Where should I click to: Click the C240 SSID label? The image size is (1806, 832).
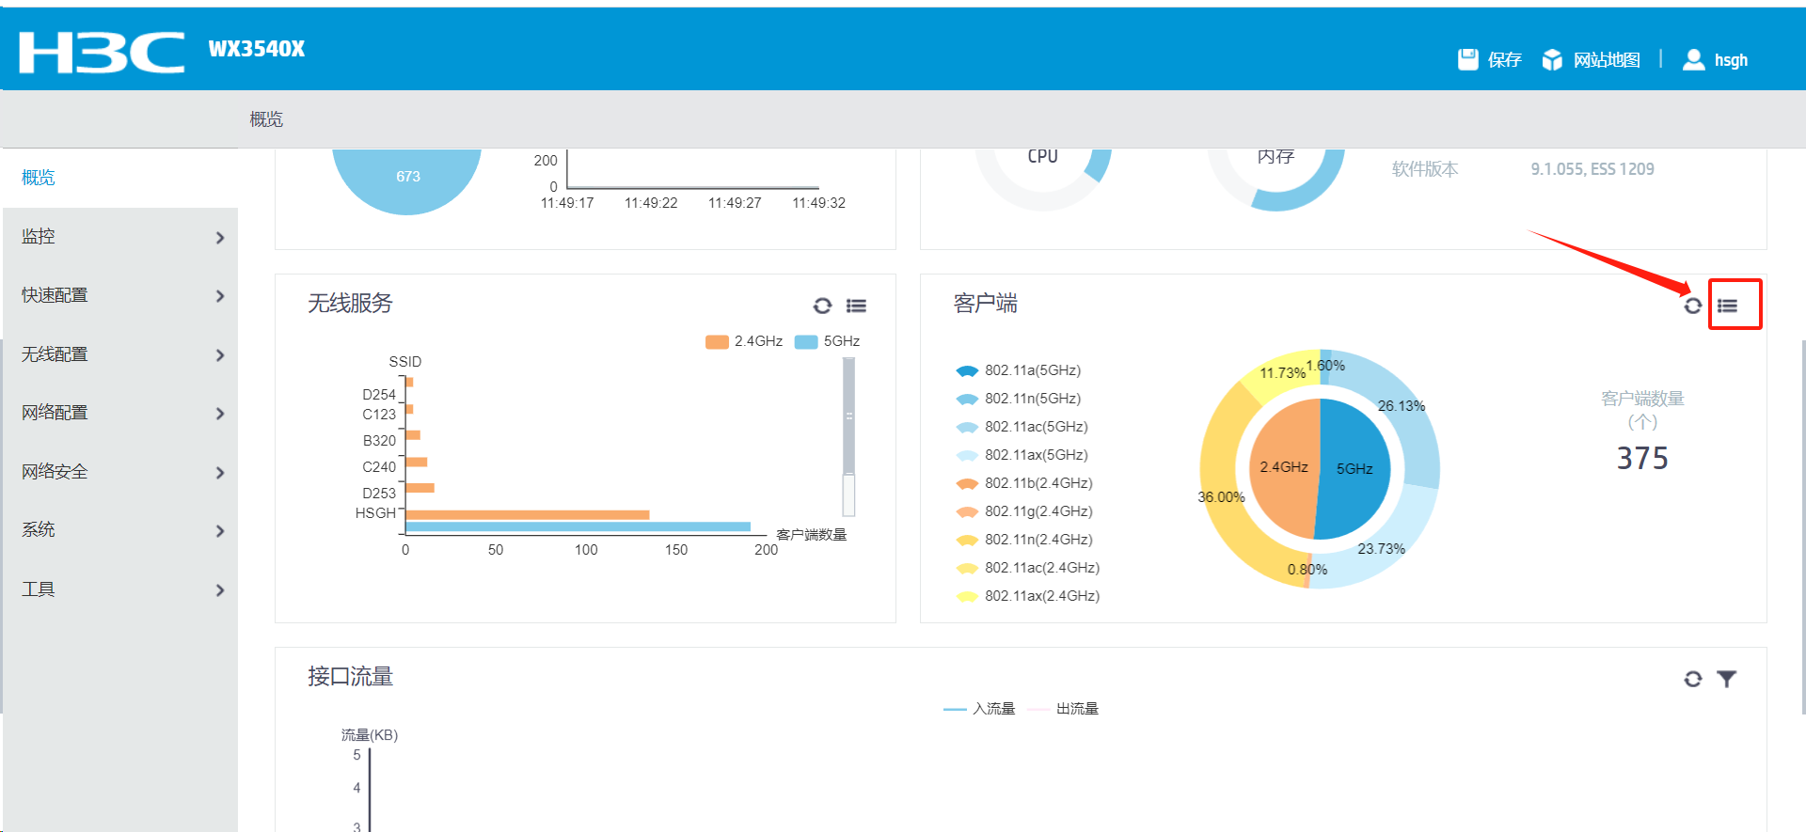click(x=379, y=467)
